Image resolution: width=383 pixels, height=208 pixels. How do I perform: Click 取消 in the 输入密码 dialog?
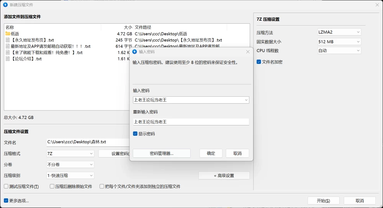pyautogui.click(x=237, y=153)
